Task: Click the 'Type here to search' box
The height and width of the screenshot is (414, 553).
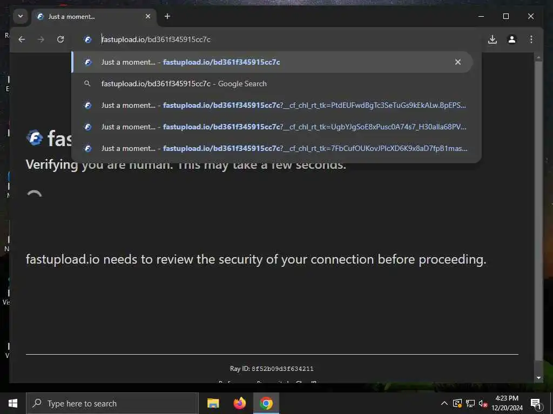Action: point(112,403)
